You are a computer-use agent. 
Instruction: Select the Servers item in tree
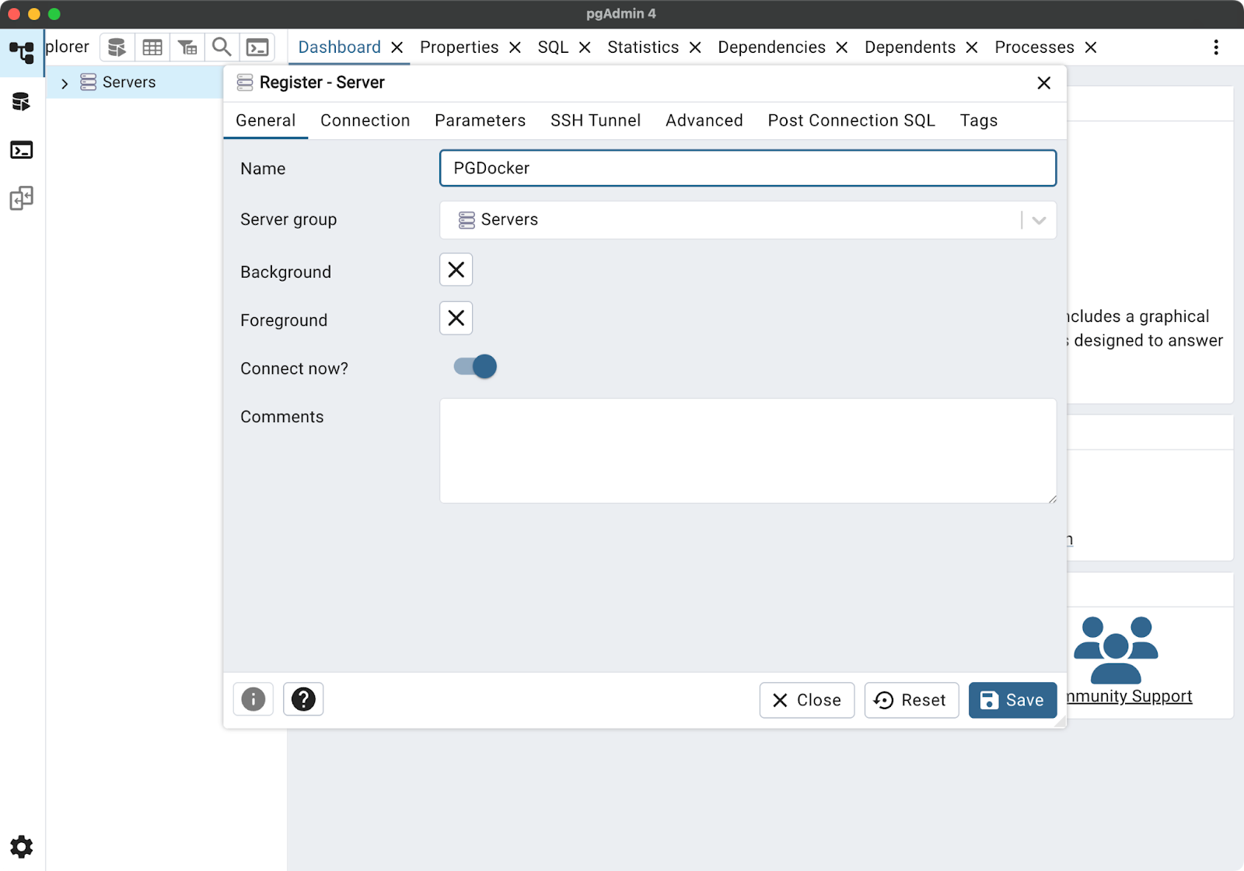[129, 82]
